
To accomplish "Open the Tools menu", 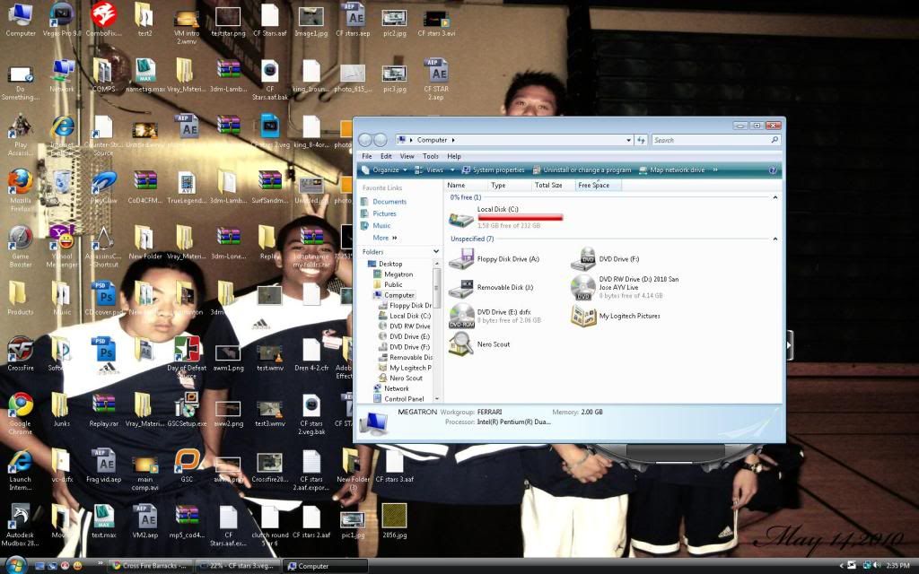I will [431, 156].
